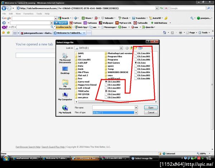215x168 pixels.
Task: Click the blue Search toolbar button
Action: pyautogui.click(x=61, y=23)
